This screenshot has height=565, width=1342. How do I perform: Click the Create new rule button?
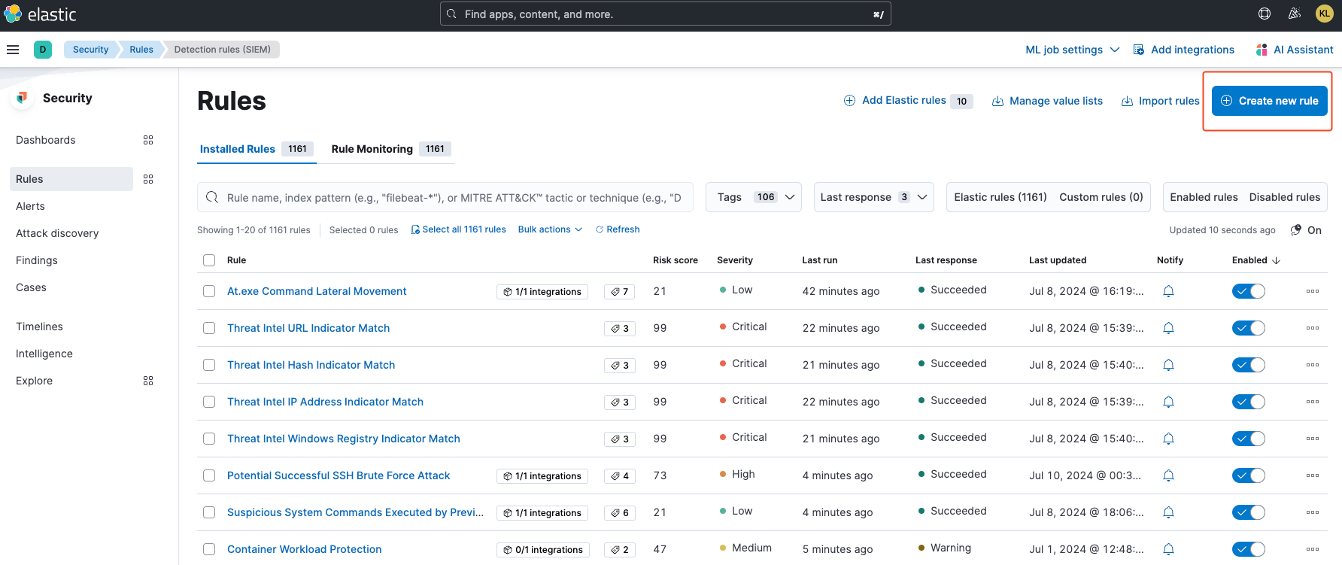(1270, 101)
